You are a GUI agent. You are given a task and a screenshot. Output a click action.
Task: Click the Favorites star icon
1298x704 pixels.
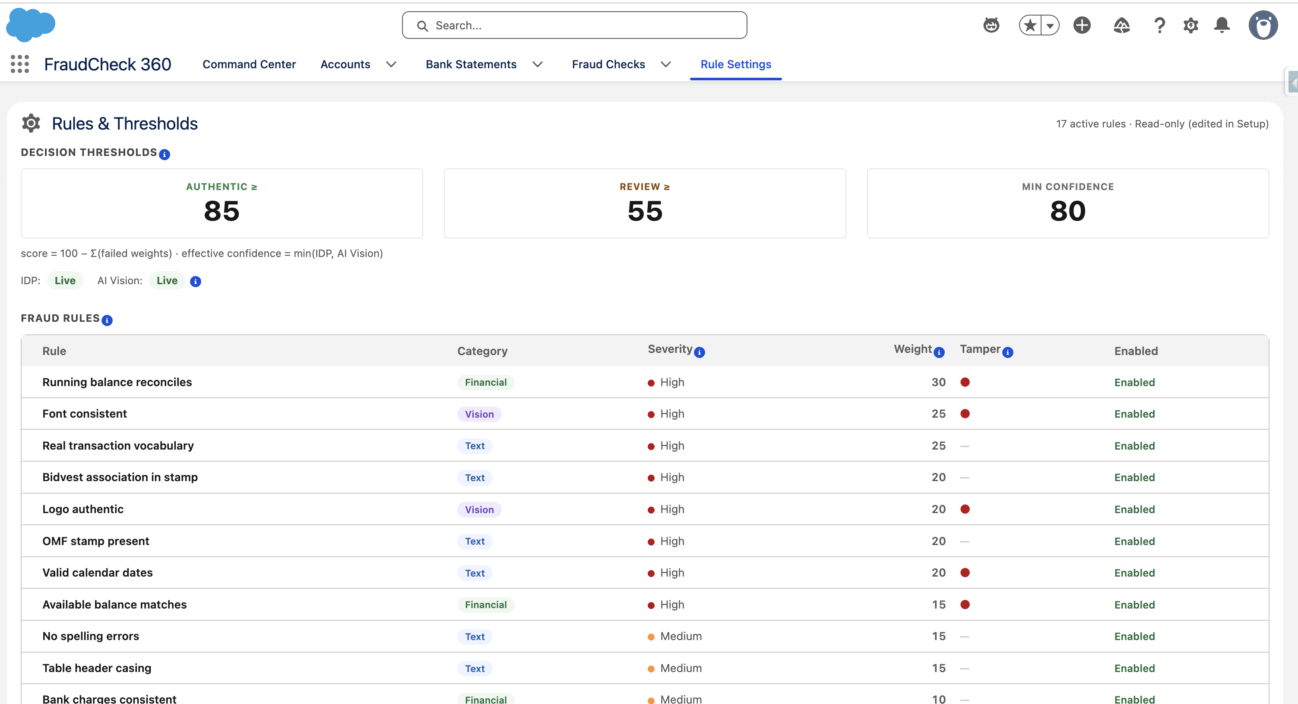pos(1030,25)
